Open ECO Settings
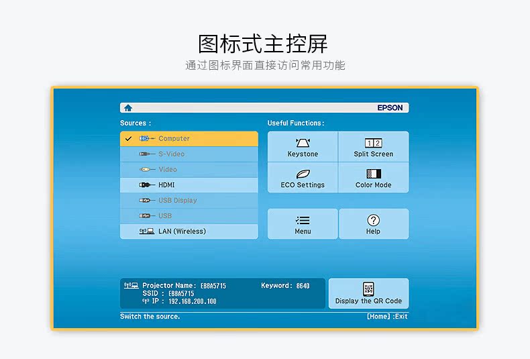 pyautogui.click(x=303, y=177)
